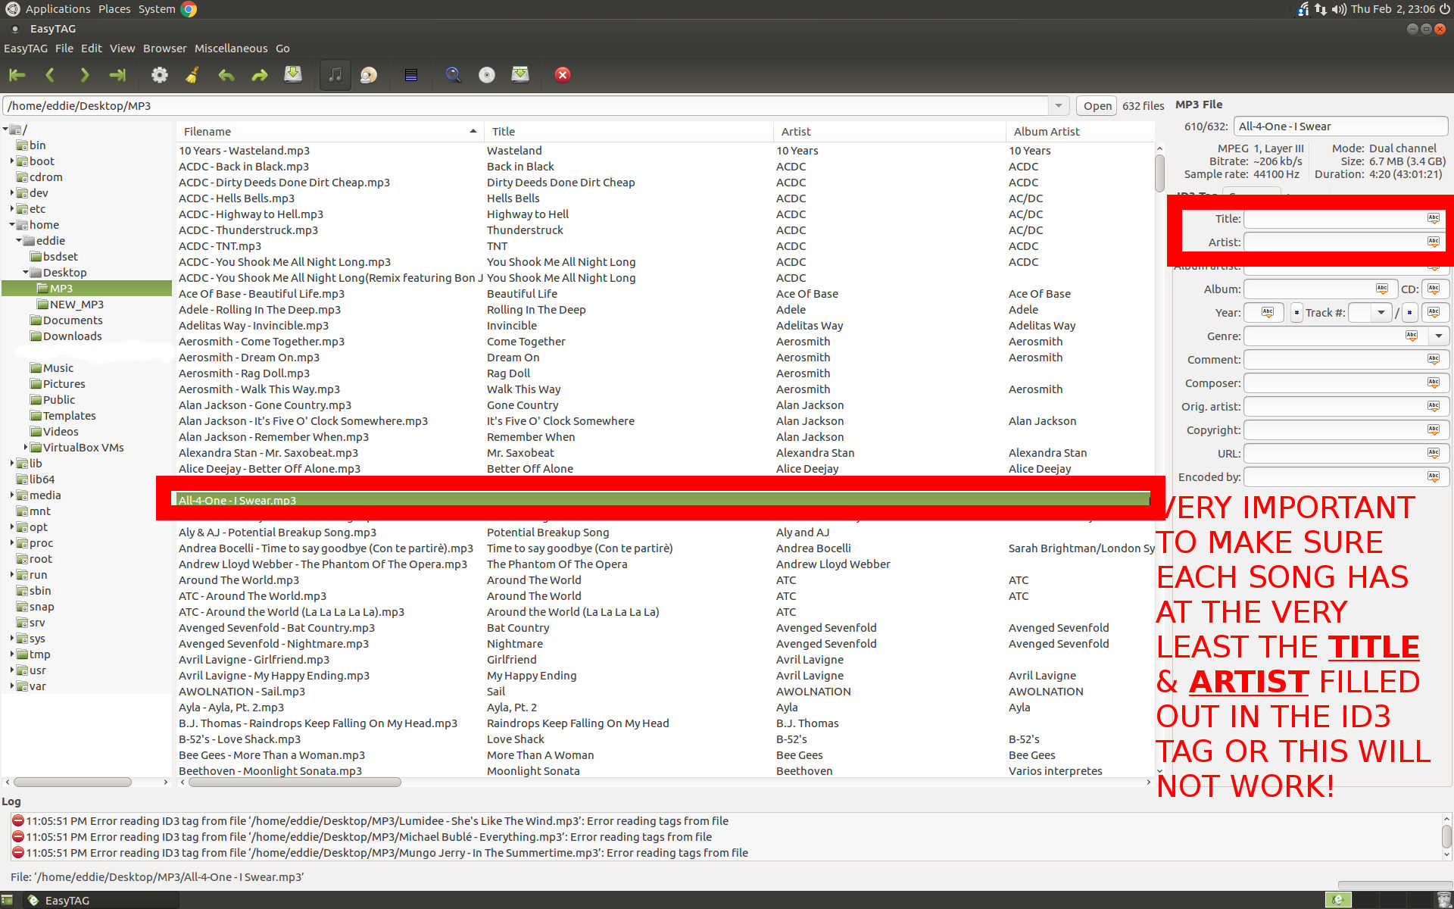Image resolution: width=1454 pixels, height=909 pixels.
Task: Expand the VirtualBox VMs folder in tree
Action: coord(26,447)
